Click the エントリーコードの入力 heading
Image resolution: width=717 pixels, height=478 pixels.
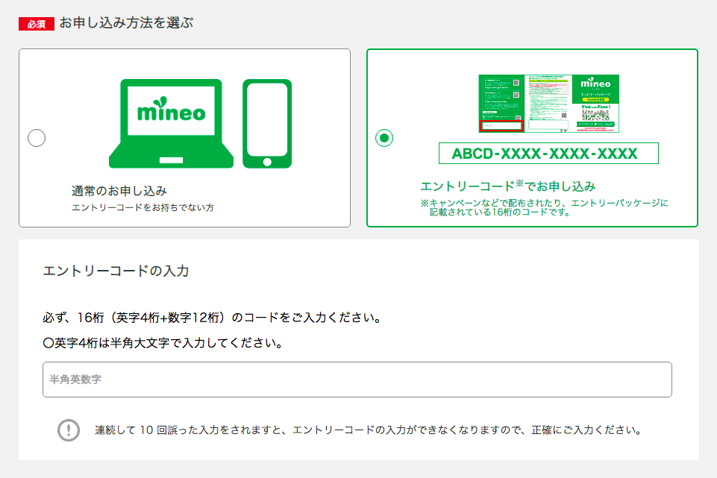[116, 271]
